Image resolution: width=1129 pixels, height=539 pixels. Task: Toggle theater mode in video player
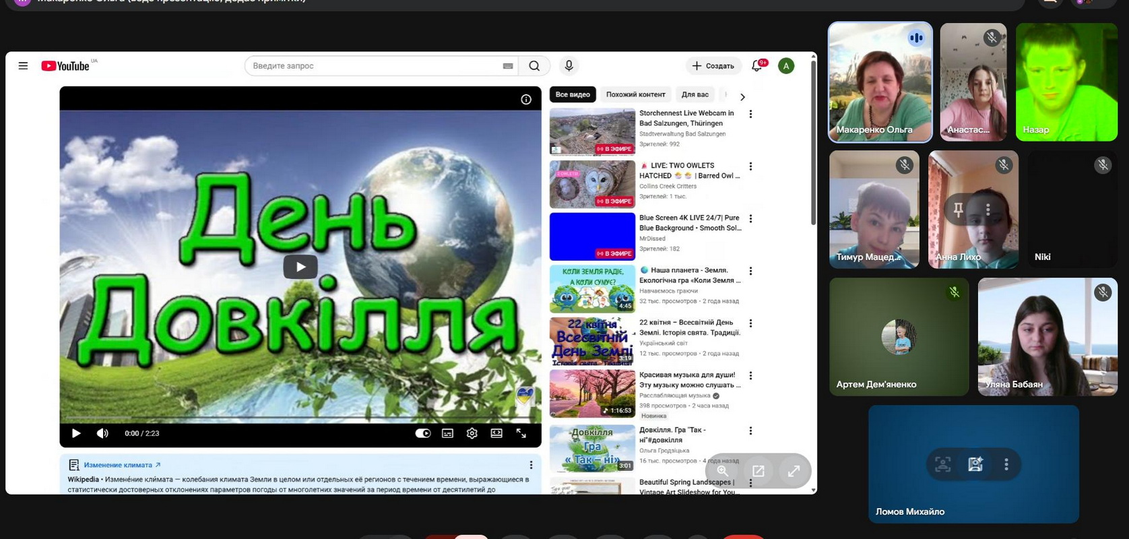(x=496, y=433)
